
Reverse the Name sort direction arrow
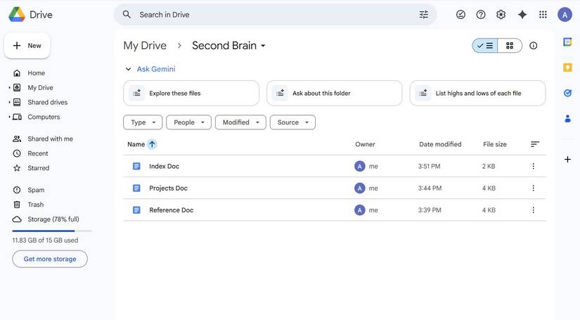(153, 144)
